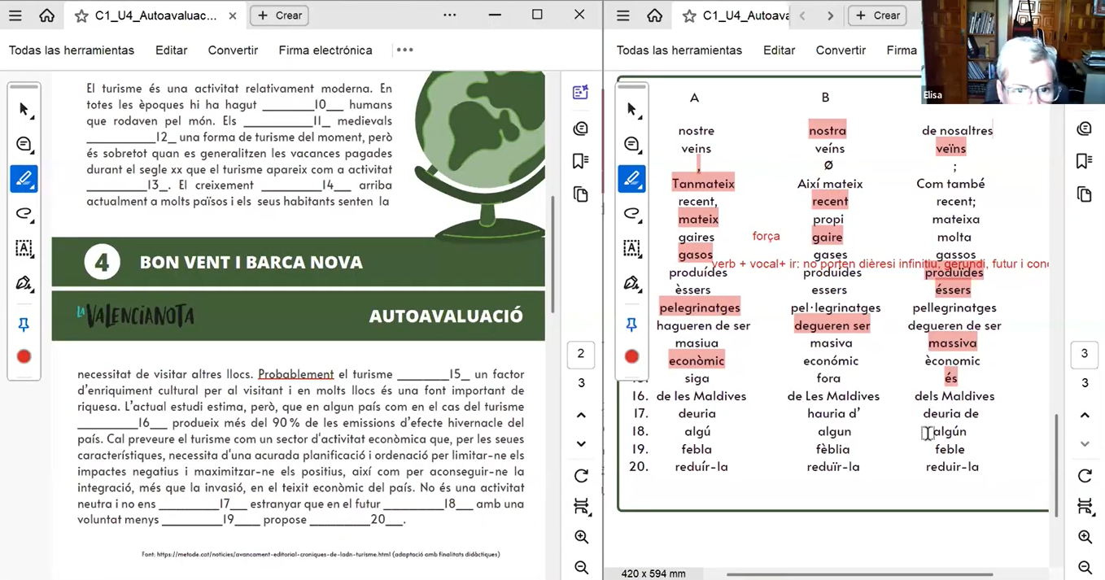1105x580 pixels.
Task: Select the arrow selection tool in left window
Action: pos(24,110)
